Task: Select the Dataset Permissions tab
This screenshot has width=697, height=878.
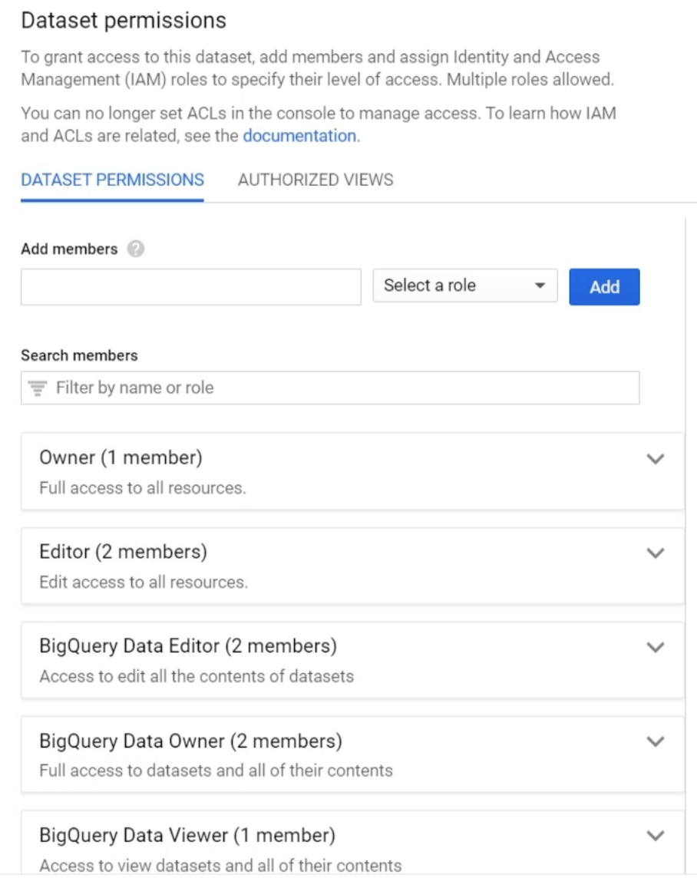Action: point(113,180)
